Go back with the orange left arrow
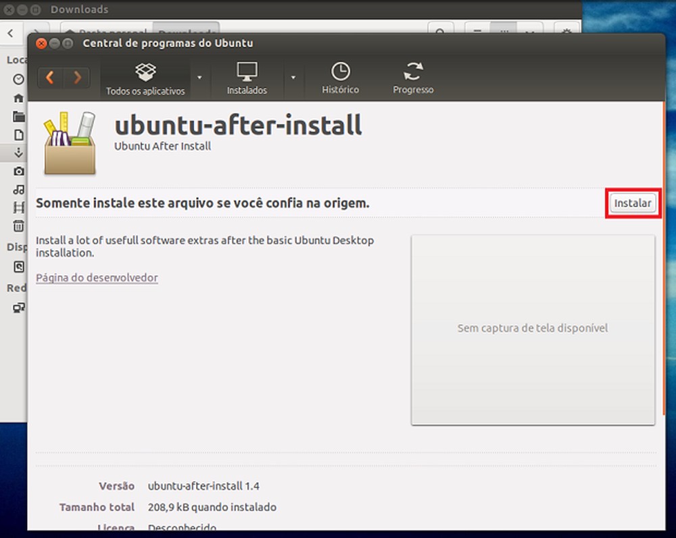676x538 pixels. pos(51,78)
